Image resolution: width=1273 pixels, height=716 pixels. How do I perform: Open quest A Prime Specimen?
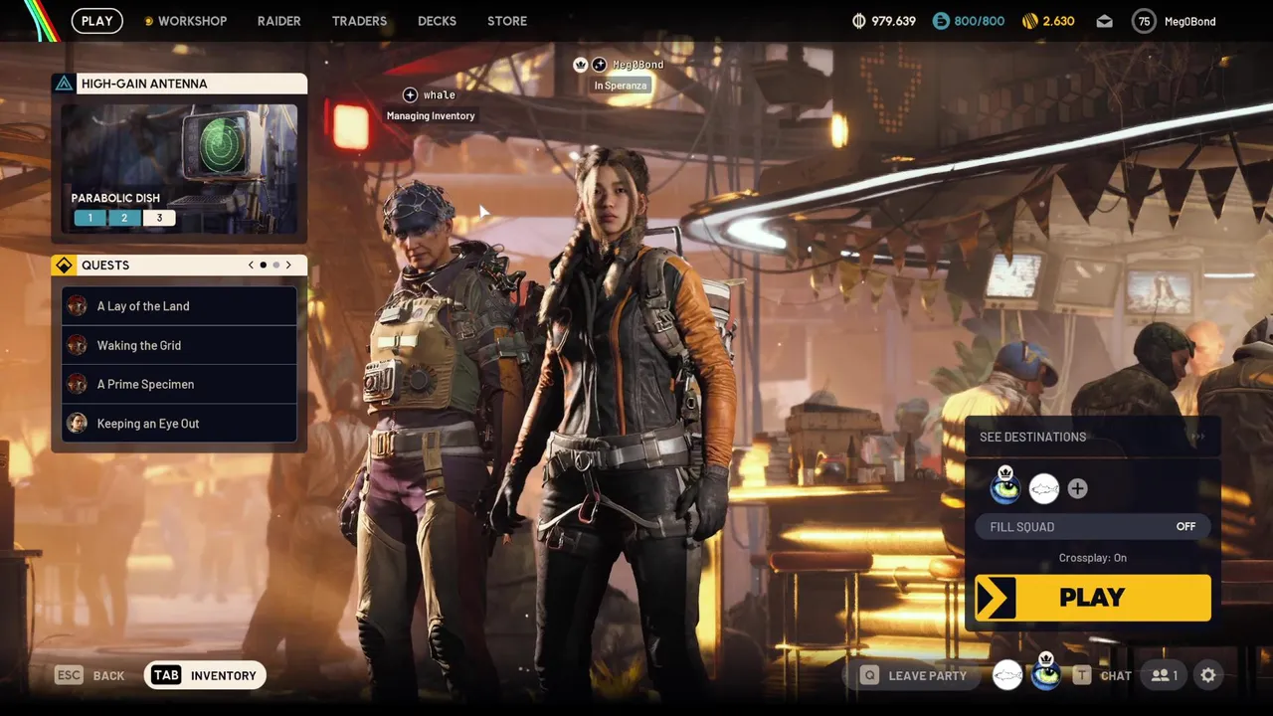(x=179, y=384)
